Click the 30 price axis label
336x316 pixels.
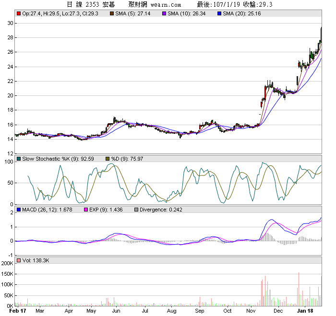tap(10, 23)
